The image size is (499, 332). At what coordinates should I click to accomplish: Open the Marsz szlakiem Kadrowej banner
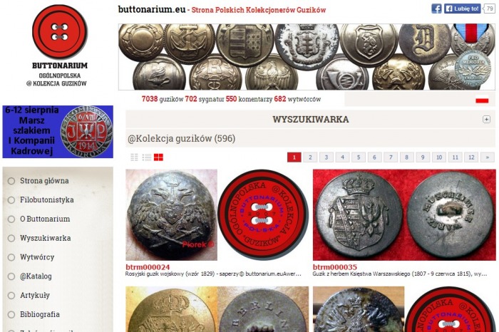(58, 132)
